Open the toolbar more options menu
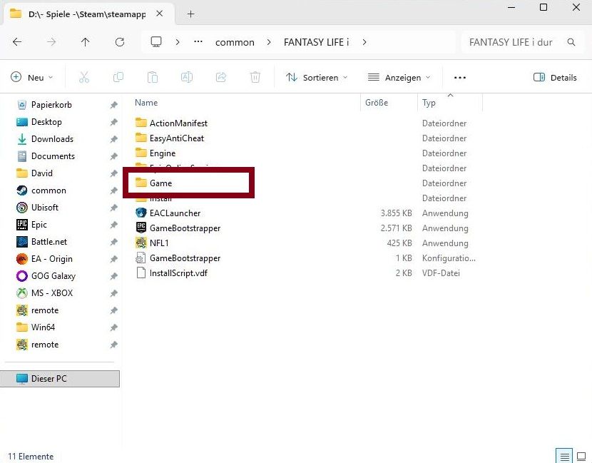The width and height of the screenshot is (592, 463). pyautogui.click(x=460, y=78)
